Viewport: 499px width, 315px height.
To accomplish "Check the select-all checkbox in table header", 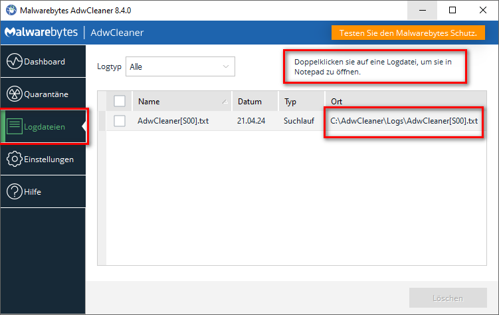I will click(x=120, y=101).
